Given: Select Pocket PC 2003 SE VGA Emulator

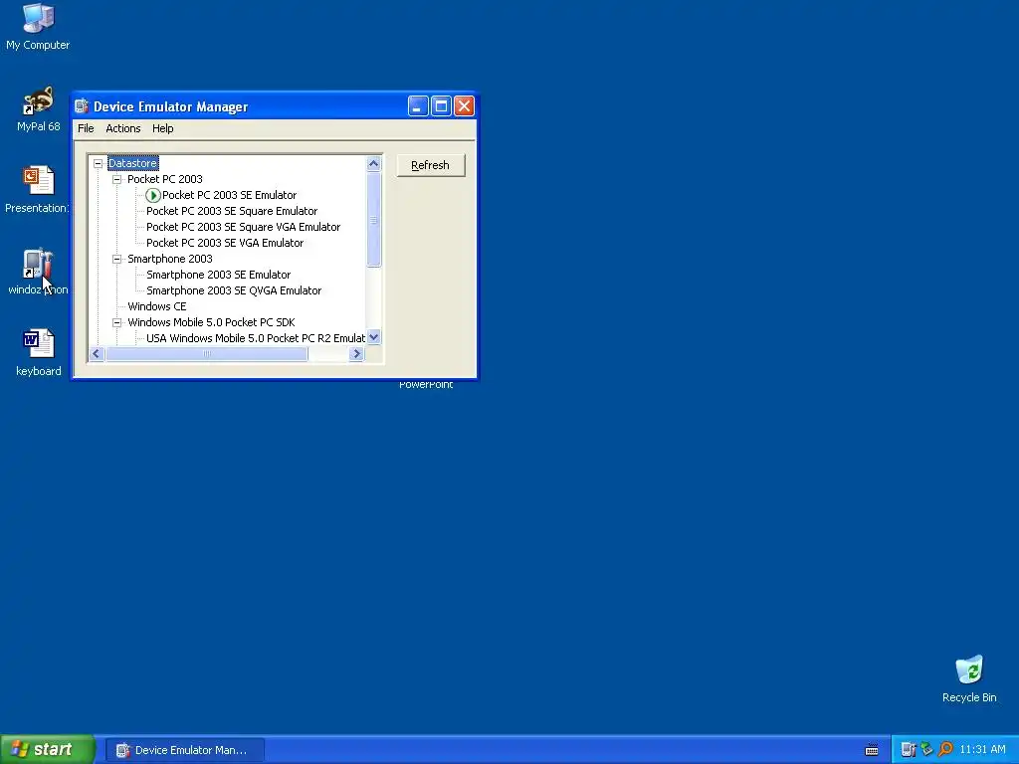Looking at the screenshot, I should tap(225, 243).
